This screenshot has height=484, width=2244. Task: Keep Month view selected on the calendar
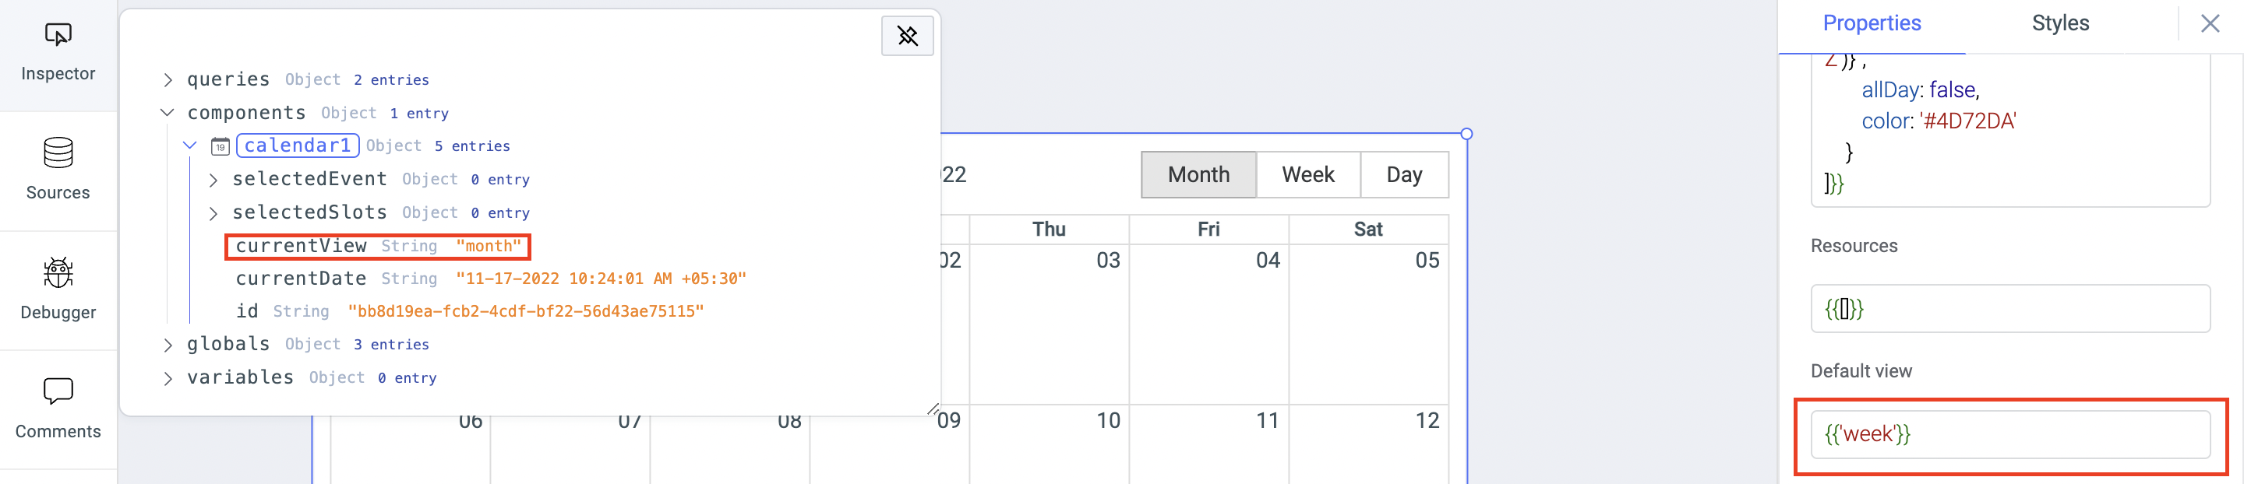tap(1198, 174)
